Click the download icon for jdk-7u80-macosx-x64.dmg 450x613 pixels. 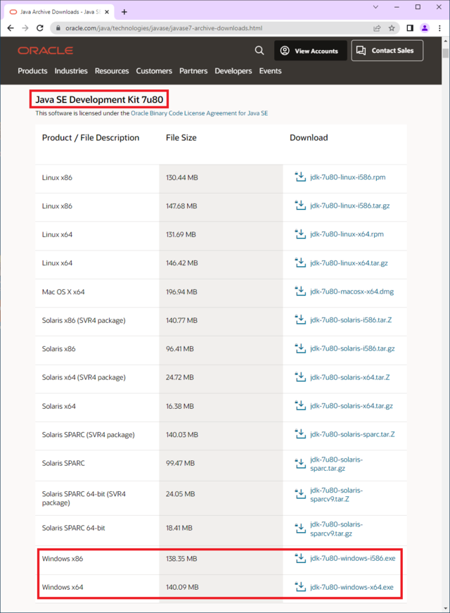[300, 291]
